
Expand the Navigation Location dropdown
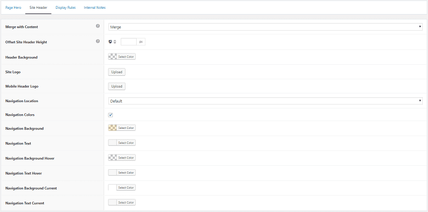pyautogui.click(x=265, y=101)
